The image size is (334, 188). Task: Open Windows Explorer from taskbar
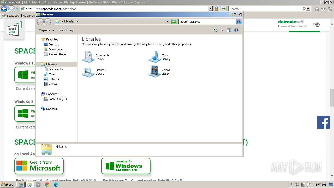tap(29, 185)
